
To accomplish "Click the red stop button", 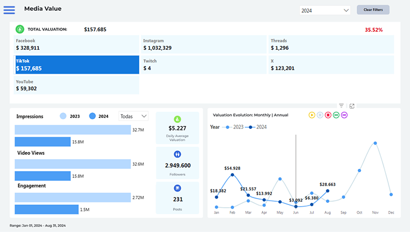I will point(328,115).
